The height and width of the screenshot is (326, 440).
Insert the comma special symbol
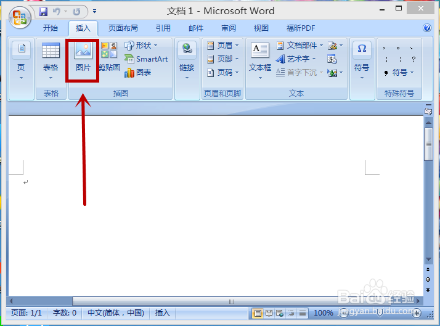(384, 48)
